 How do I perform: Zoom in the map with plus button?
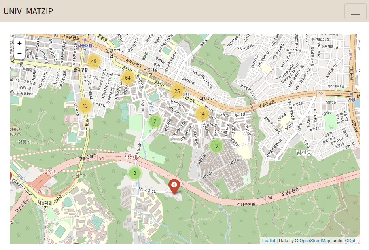coord(19,43)
